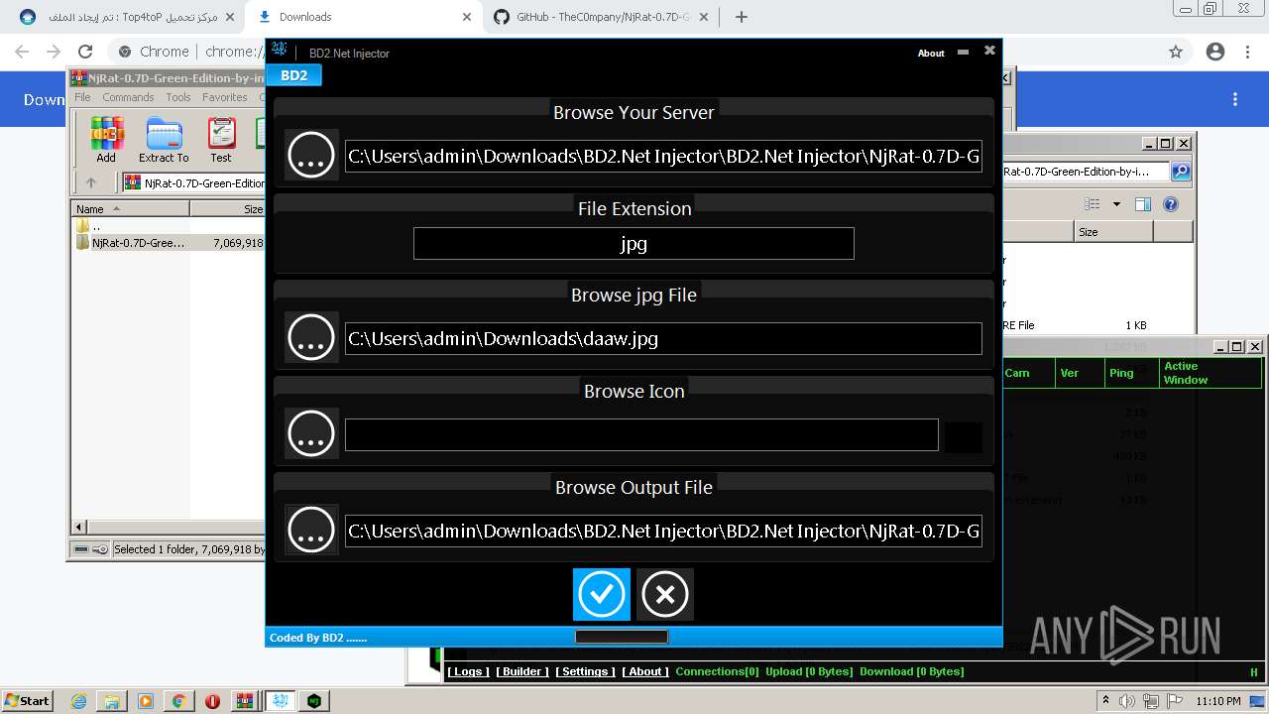
Task: Open njRAT About link
Action: click(645, 671)
